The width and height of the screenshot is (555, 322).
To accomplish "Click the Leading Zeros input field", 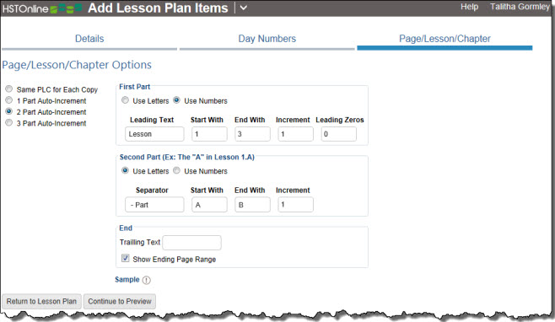I will click(339, 134).
